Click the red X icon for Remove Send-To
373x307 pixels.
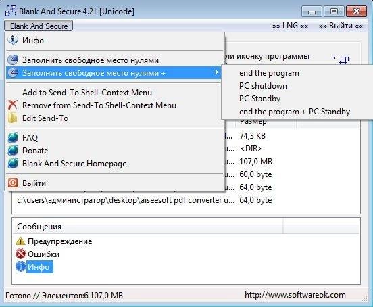13,105
